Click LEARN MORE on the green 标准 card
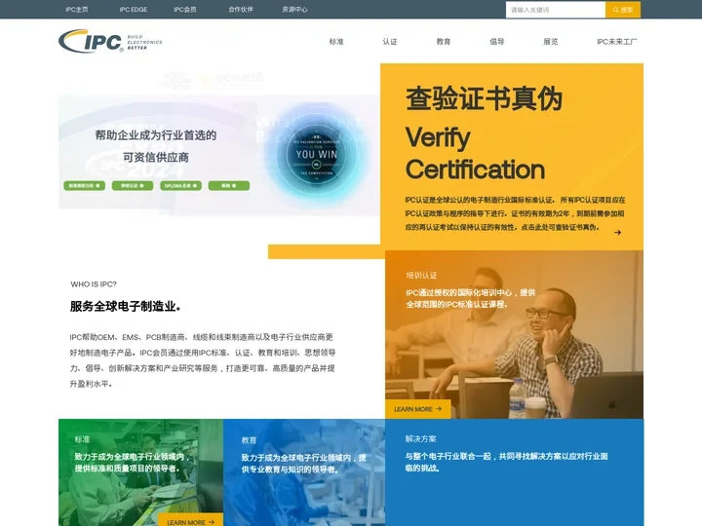The width and height of the screenshot is (702, 526). 191,521
